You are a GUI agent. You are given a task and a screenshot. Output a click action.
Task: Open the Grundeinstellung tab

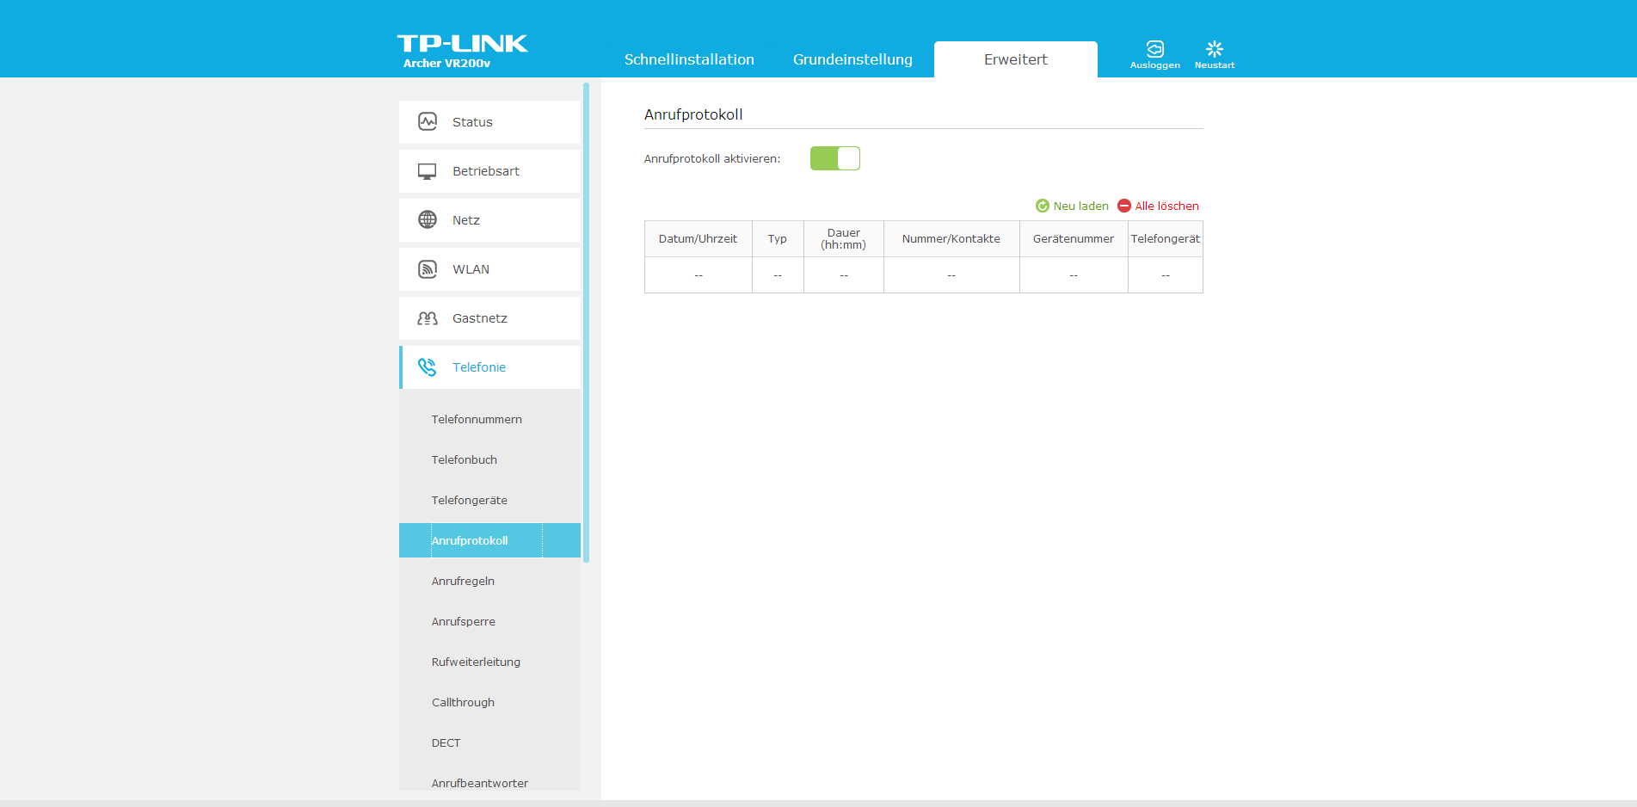click(852, 59)
